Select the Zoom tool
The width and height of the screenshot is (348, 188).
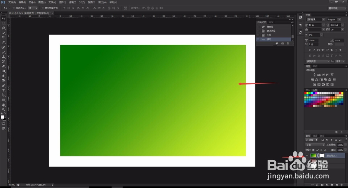coord(3,109)
